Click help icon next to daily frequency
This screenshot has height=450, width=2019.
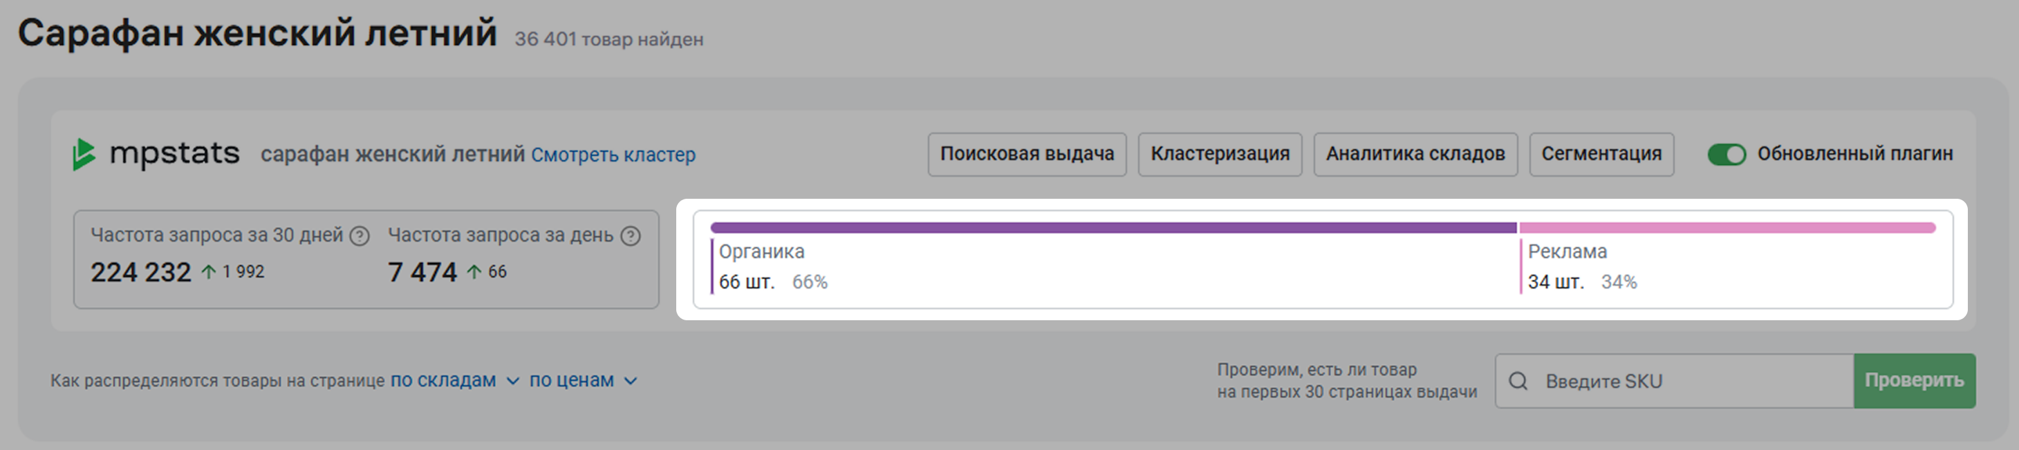[x=630, y=235]
